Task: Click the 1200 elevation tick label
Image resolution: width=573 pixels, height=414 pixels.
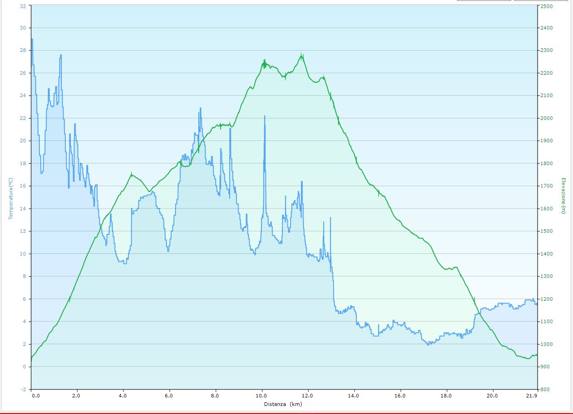Action: tap(547, 299)
